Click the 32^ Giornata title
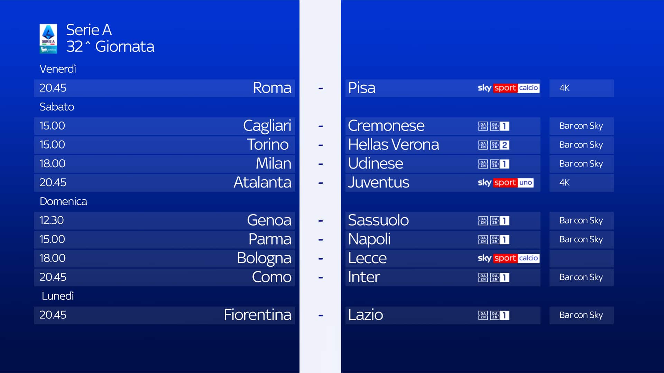The image size is (664, 373). (x=110, y=47)
